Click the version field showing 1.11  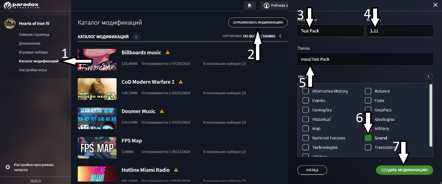pyautogui.click(x=400, y=31)
